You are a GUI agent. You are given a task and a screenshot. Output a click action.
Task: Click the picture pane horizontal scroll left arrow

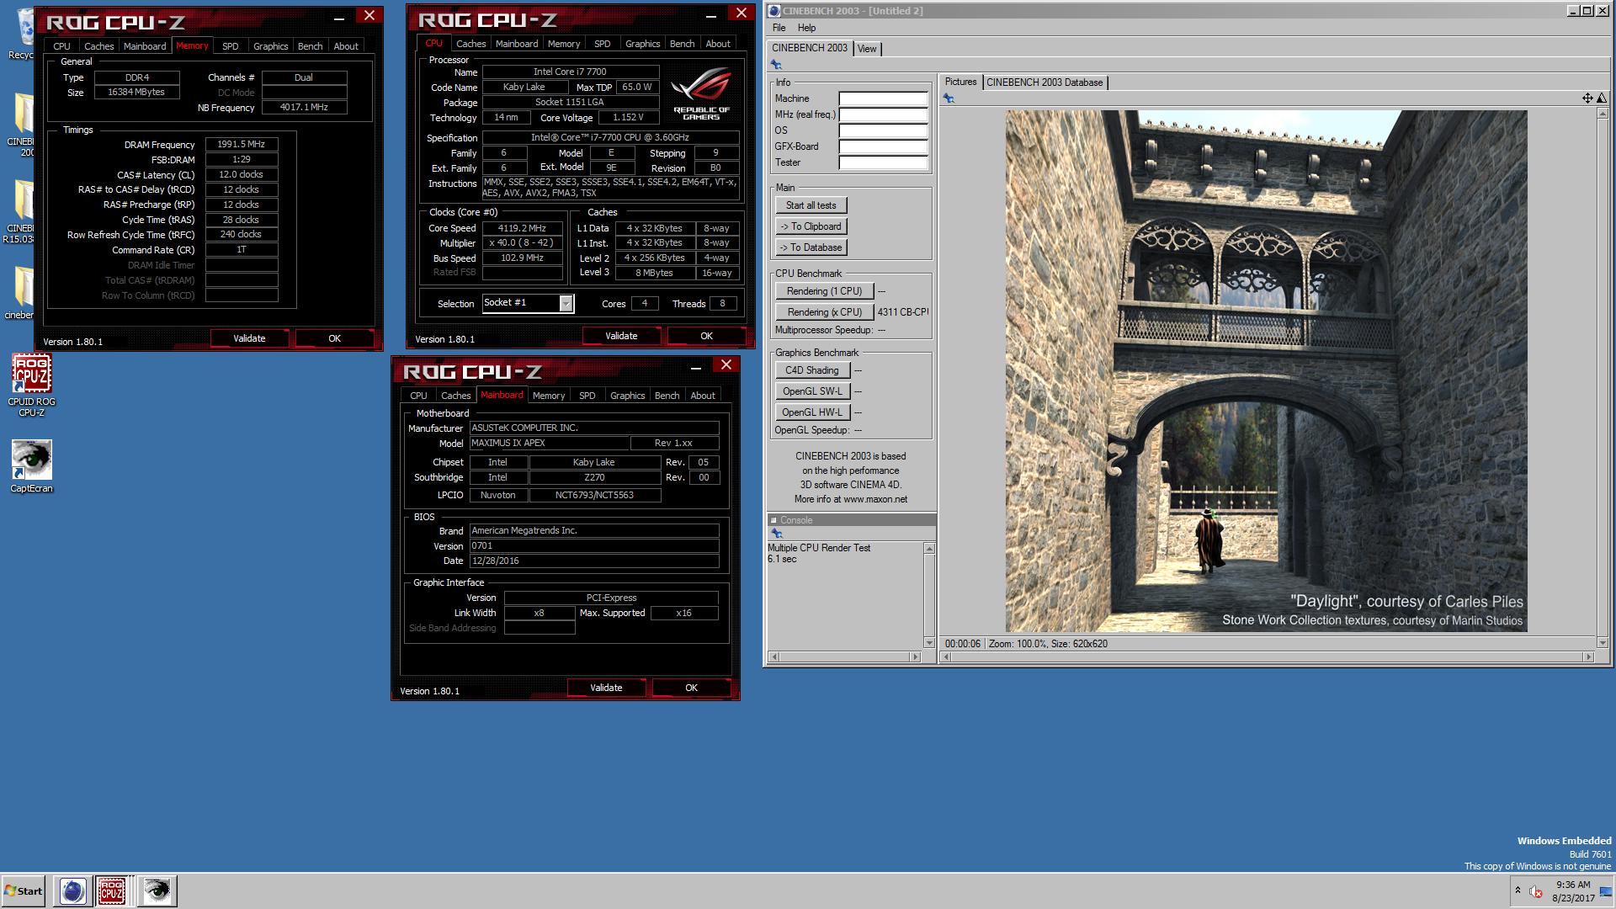pyautogui.click(x=945, y=656)
